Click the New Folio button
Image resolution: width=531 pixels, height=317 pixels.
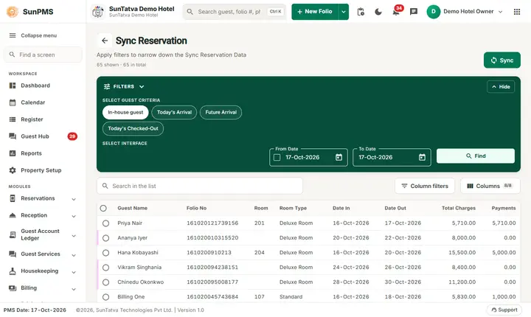click(315, 12)
